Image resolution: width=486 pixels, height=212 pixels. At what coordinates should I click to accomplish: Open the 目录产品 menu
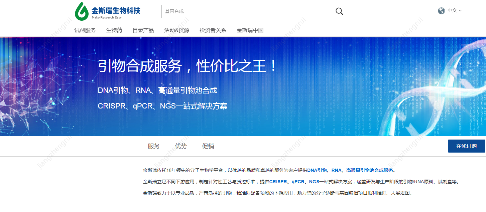pyautogui.click(x=143, y=30)
